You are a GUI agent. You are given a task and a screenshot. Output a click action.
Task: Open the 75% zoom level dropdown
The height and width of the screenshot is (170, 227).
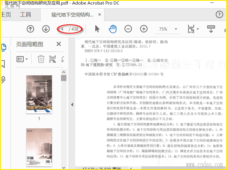pos(176,29)
